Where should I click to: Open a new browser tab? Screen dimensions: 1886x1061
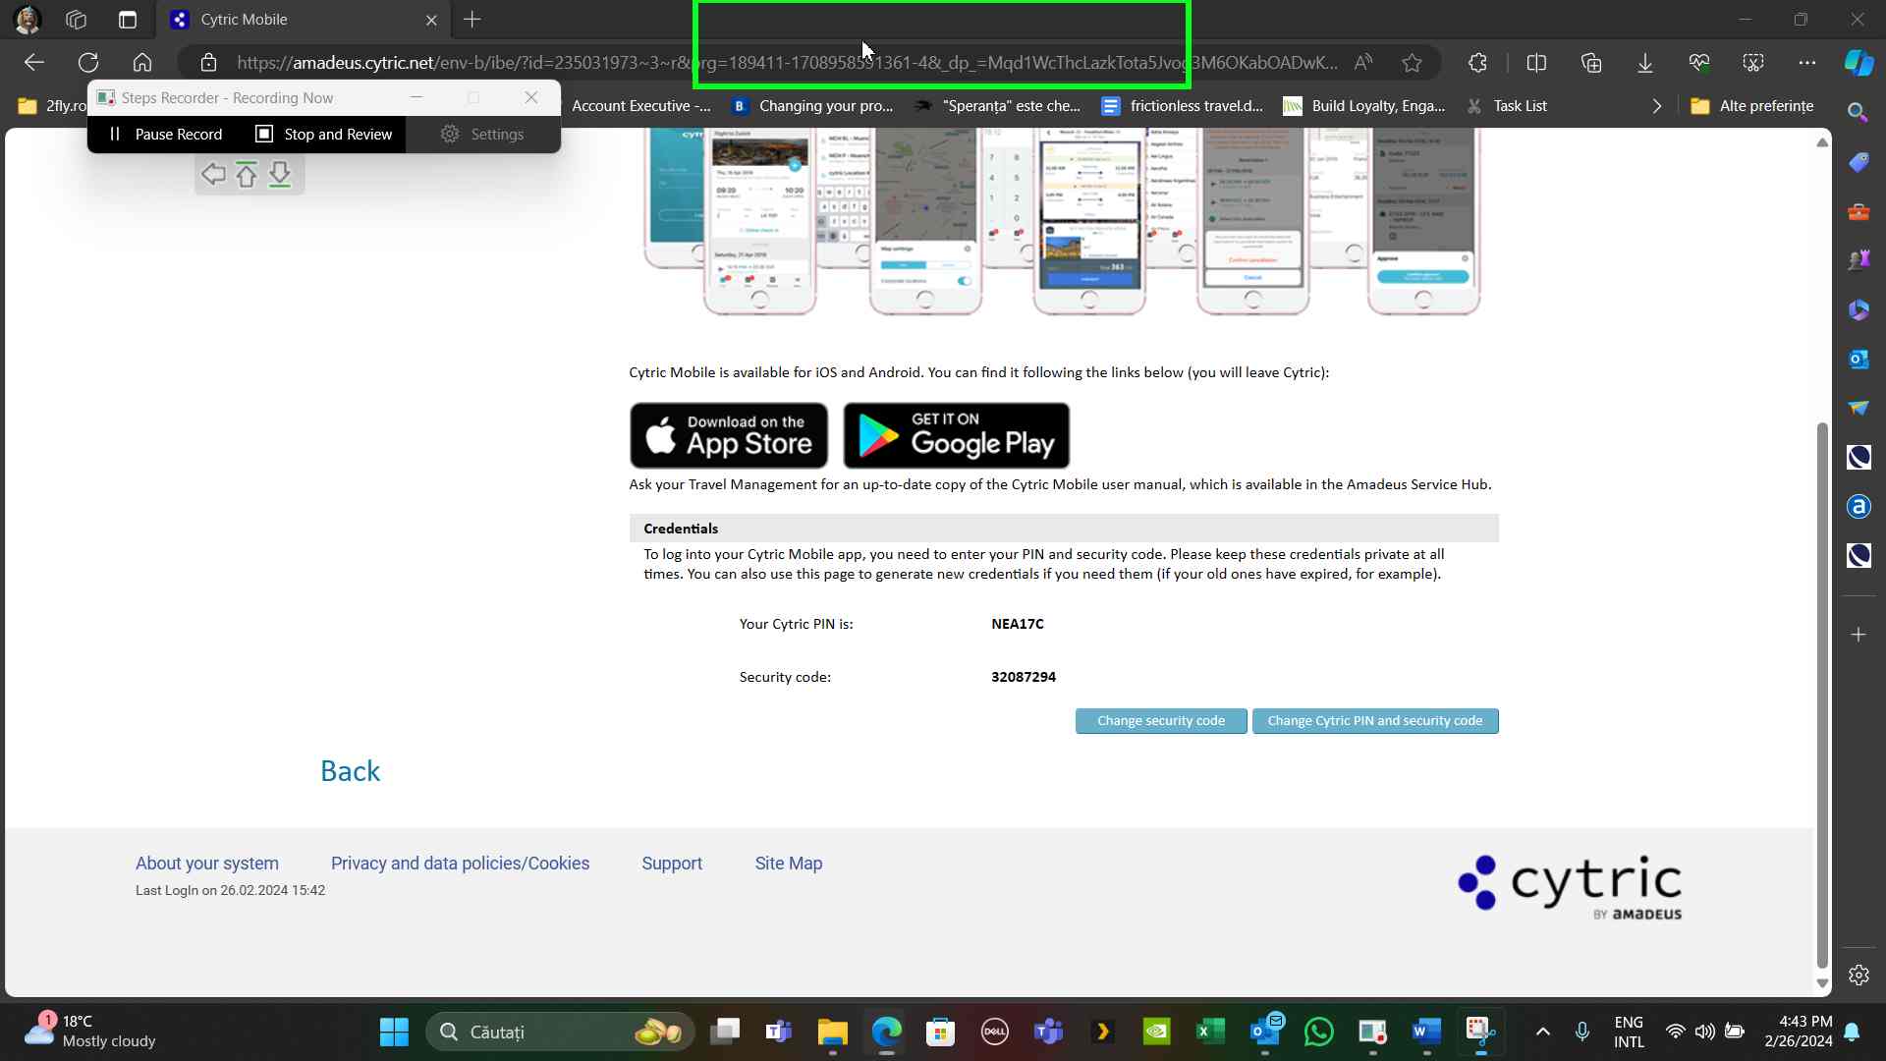pos(472,20)
